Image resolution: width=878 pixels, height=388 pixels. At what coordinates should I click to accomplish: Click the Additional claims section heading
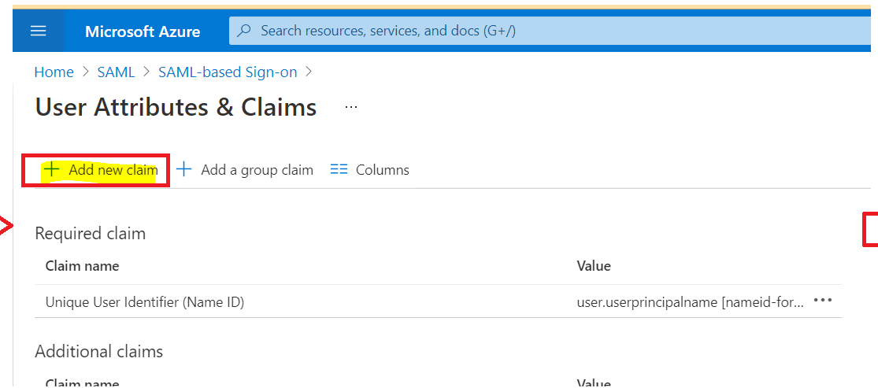[99, 352]
